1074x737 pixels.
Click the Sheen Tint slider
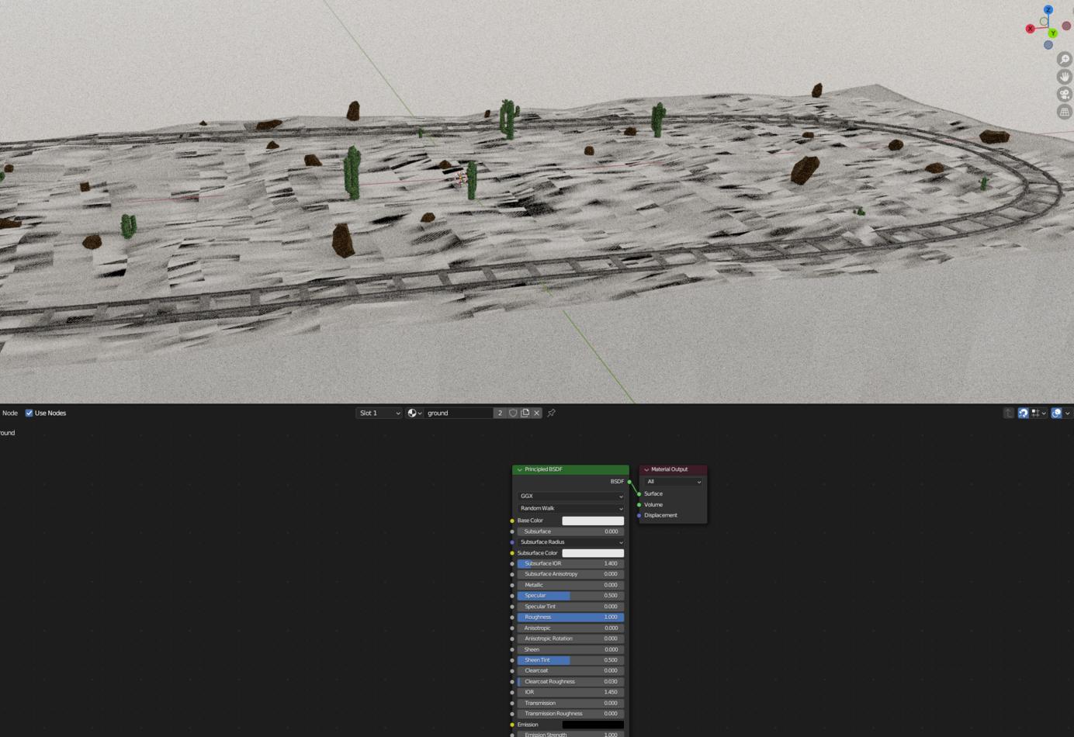(x=571, y=660)
